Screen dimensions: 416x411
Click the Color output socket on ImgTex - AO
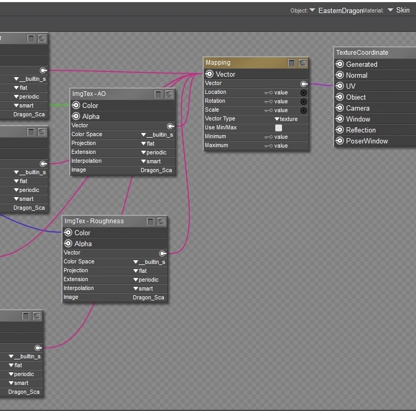pyautogui.click(x=76, y=105)
